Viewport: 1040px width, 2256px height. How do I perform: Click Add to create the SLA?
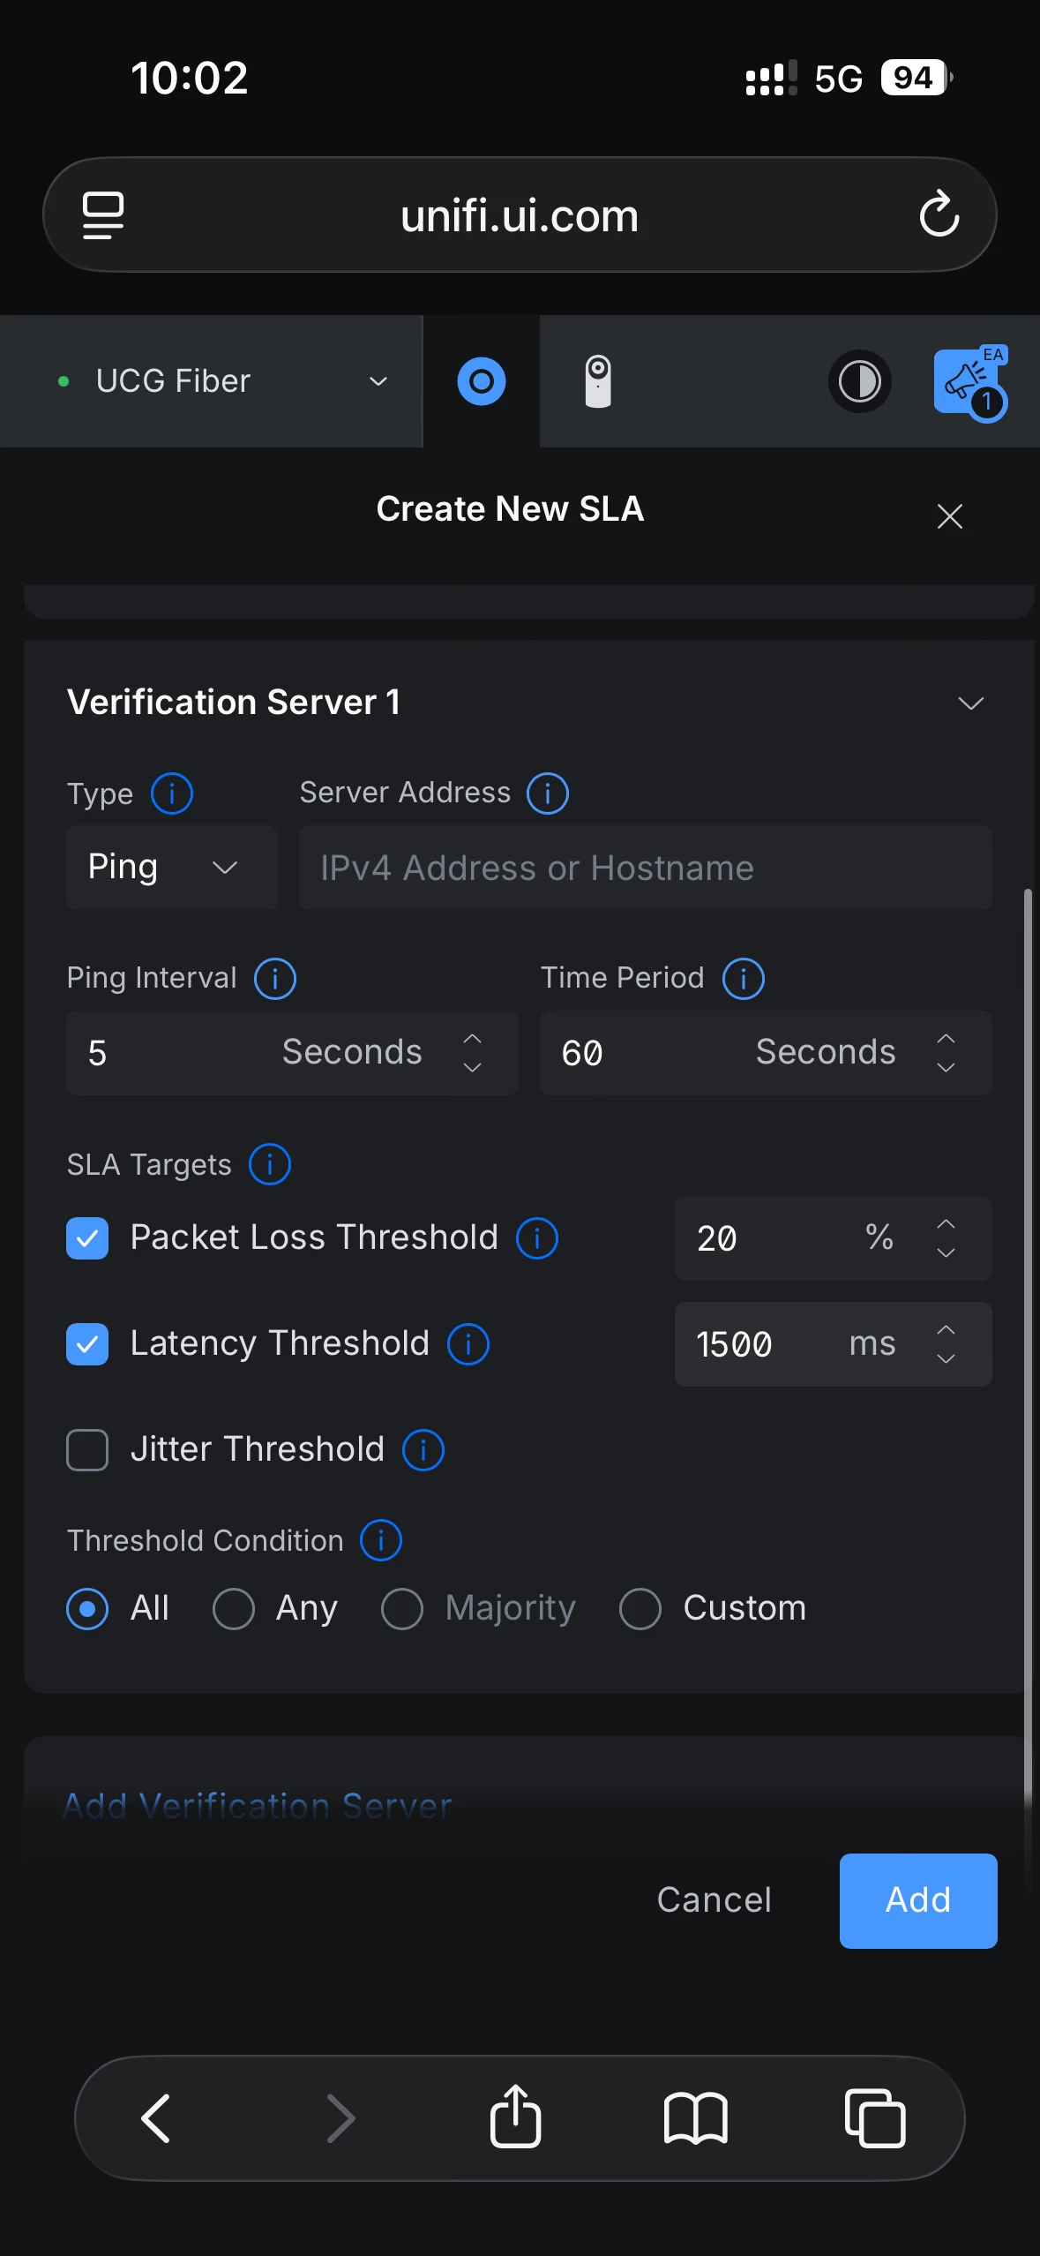point(917,1900)
